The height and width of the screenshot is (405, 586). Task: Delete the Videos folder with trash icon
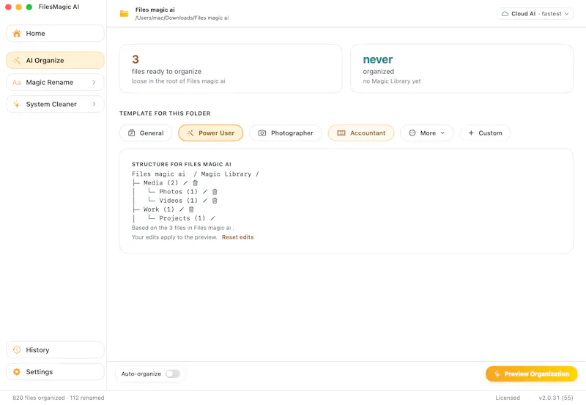click(215, 201)
